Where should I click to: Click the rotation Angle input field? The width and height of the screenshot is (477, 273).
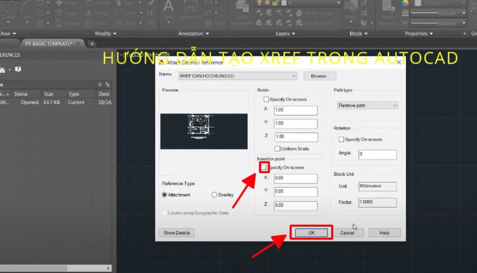pos(377,154)
